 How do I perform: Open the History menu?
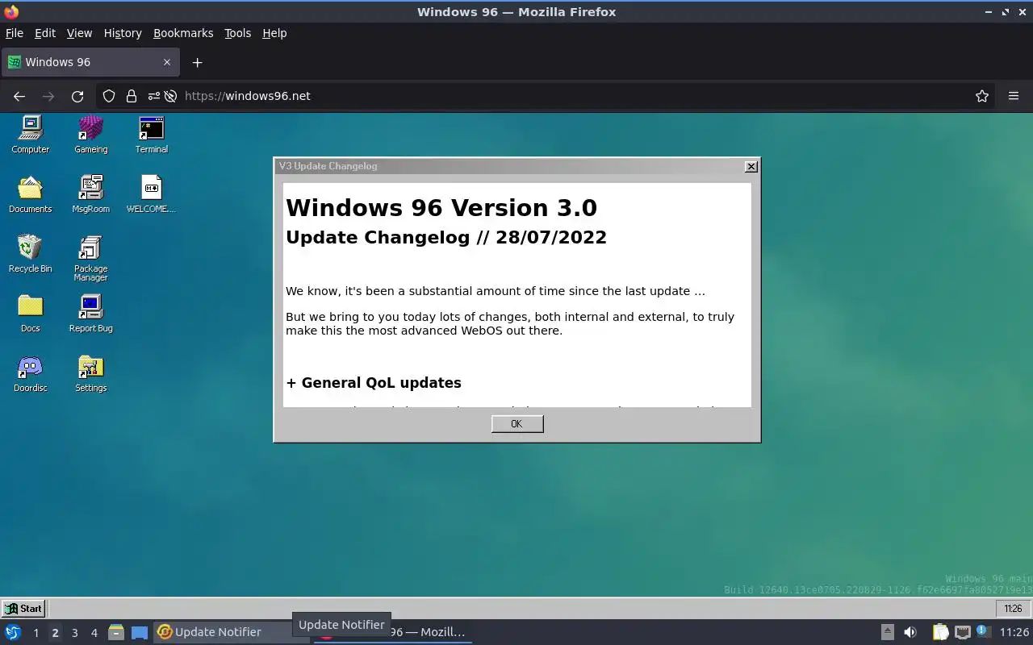point(123,33)
